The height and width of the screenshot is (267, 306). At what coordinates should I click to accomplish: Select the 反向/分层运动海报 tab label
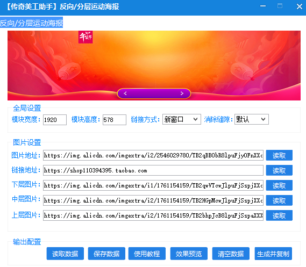(31, 23)
